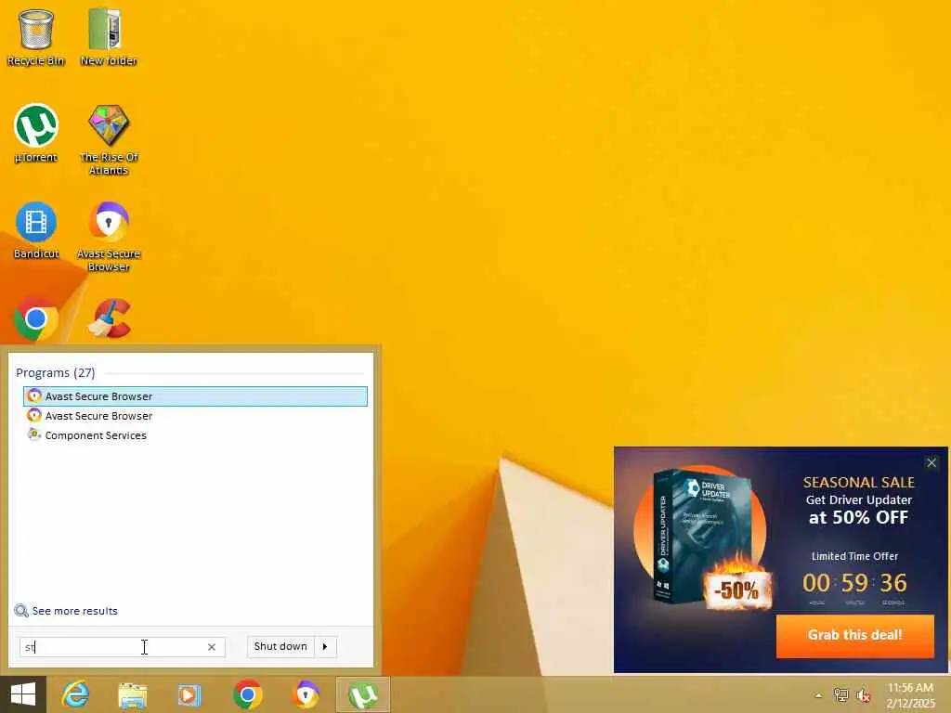951x713 pixels.
Task: Open the Recycle Bin desktop icon
Action: point(36,37)
